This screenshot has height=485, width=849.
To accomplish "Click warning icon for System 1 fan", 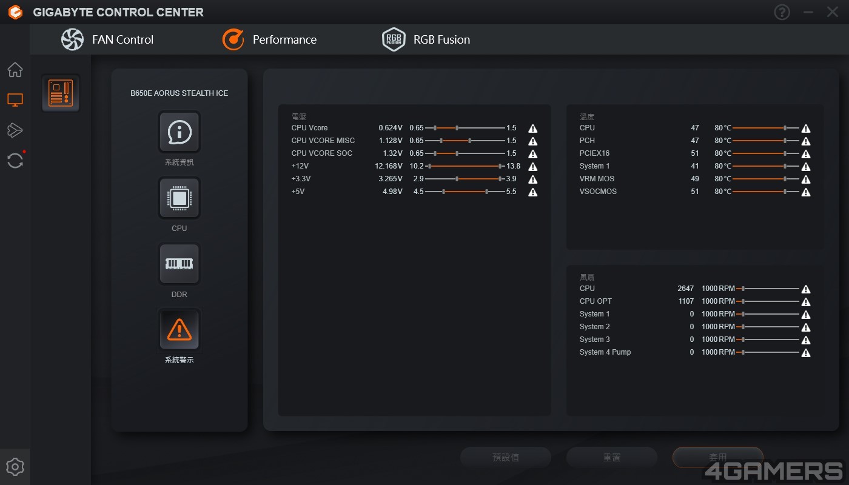I will [806, 315].
